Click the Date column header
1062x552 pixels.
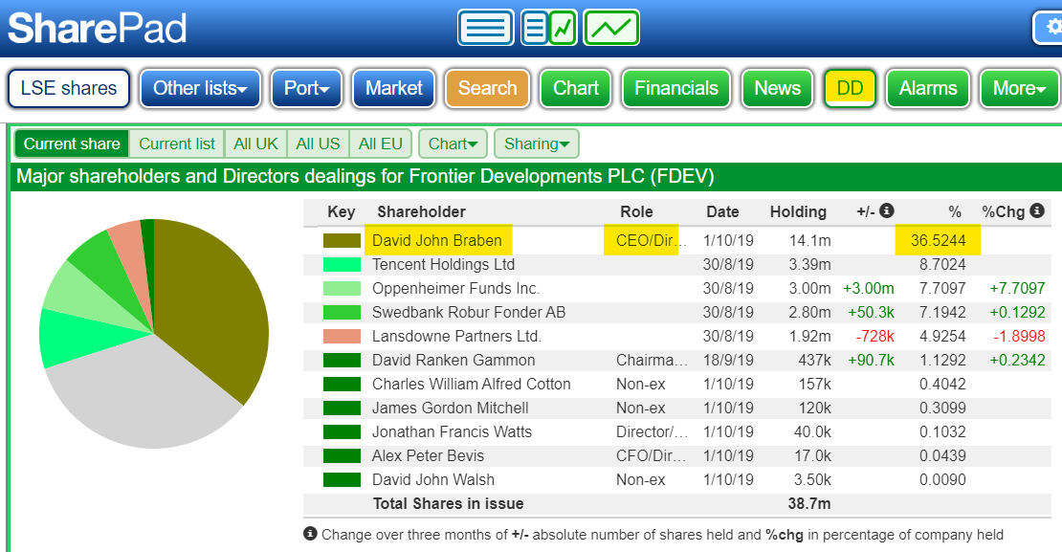(722, 211)
